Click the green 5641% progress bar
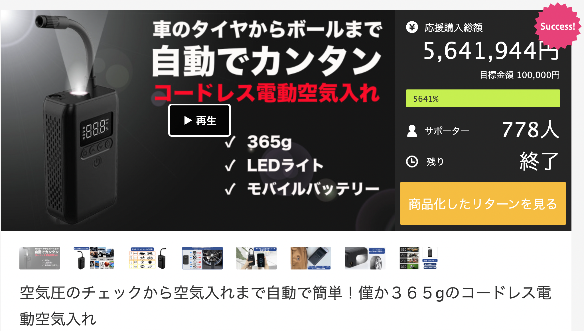584x331 pixels. point(483,98)
